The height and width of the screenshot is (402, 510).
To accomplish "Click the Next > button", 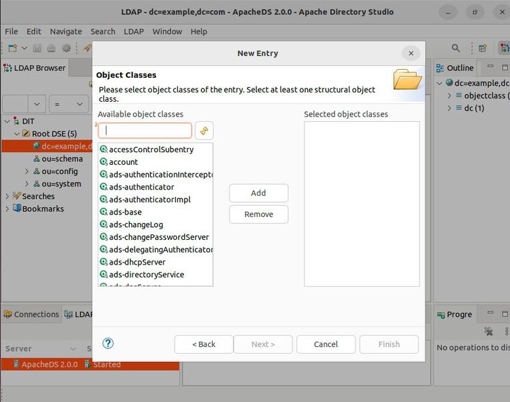I will pos(263,344).
